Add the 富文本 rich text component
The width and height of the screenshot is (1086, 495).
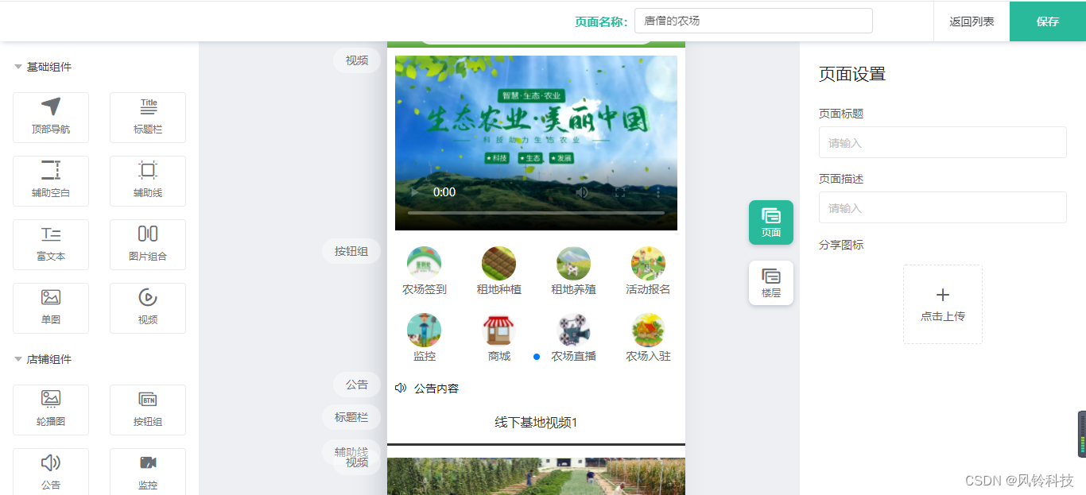51,245
